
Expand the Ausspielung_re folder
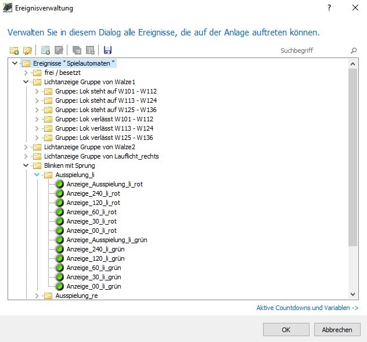(37, 296)
